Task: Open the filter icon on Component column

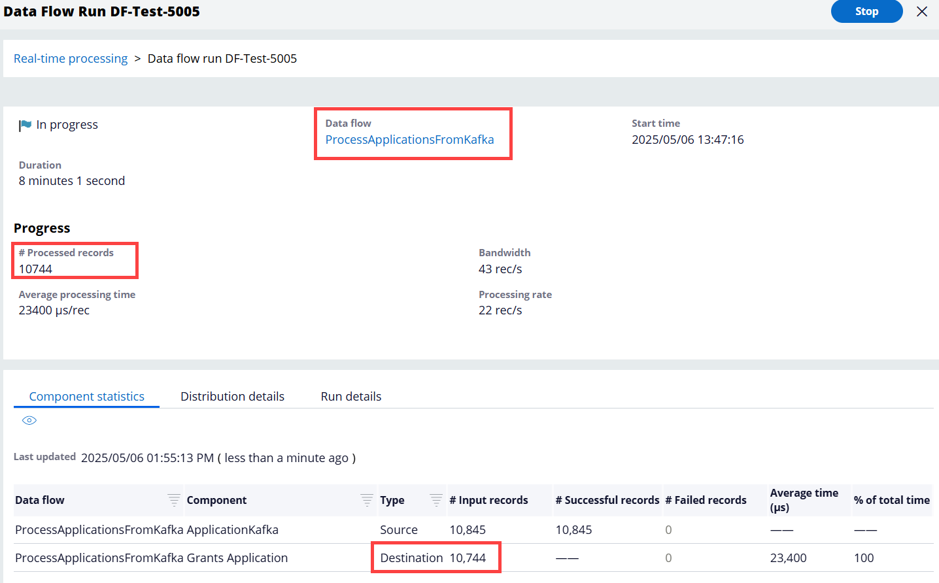Action: pos(367,500)
